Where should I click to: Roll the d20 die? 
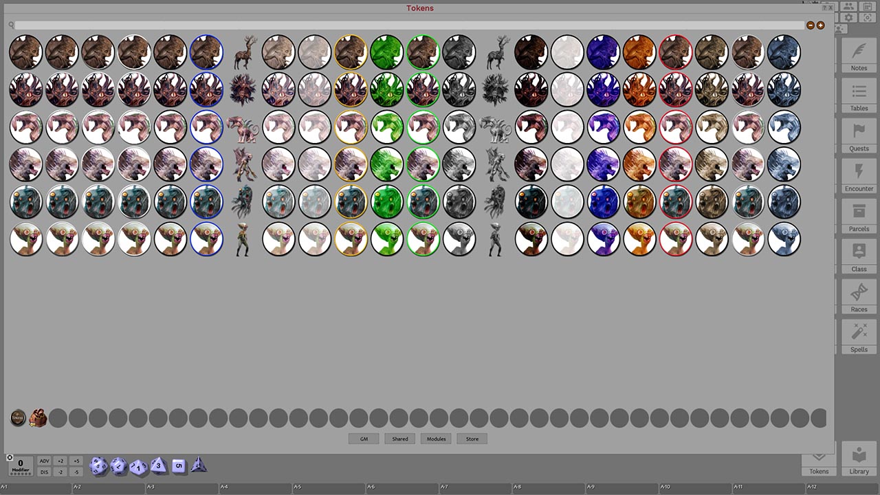pyautogui.click(x=98, y=466)
